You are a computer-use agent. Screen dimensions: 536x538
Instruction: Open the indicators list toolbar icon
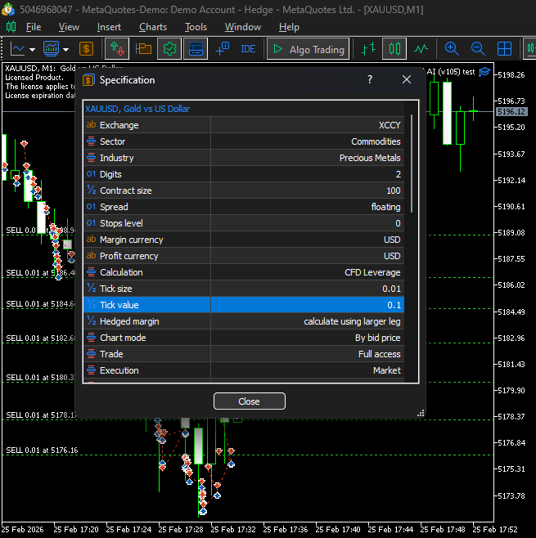(x=52, y=49)
